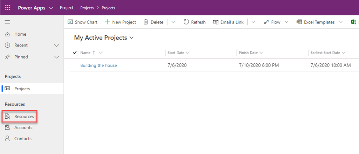Open the Flow dropdown menu

point(286,22)
